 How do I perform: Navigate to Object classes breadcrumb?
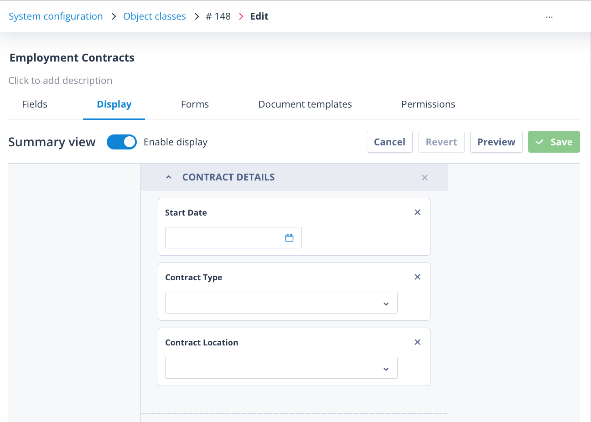[x=155, y=16]
